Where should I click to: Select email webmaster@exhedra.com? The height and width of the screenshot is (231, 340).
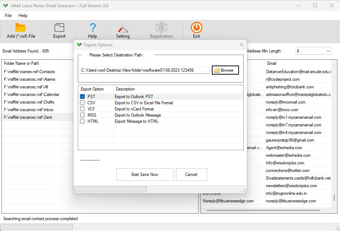[288, 155]
